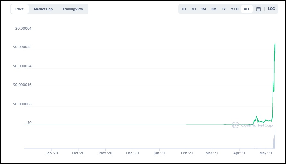Click the Nov '20 x-axis label
Screen dimensions: 286x164
pyautogui.click(x=105, y=153)
